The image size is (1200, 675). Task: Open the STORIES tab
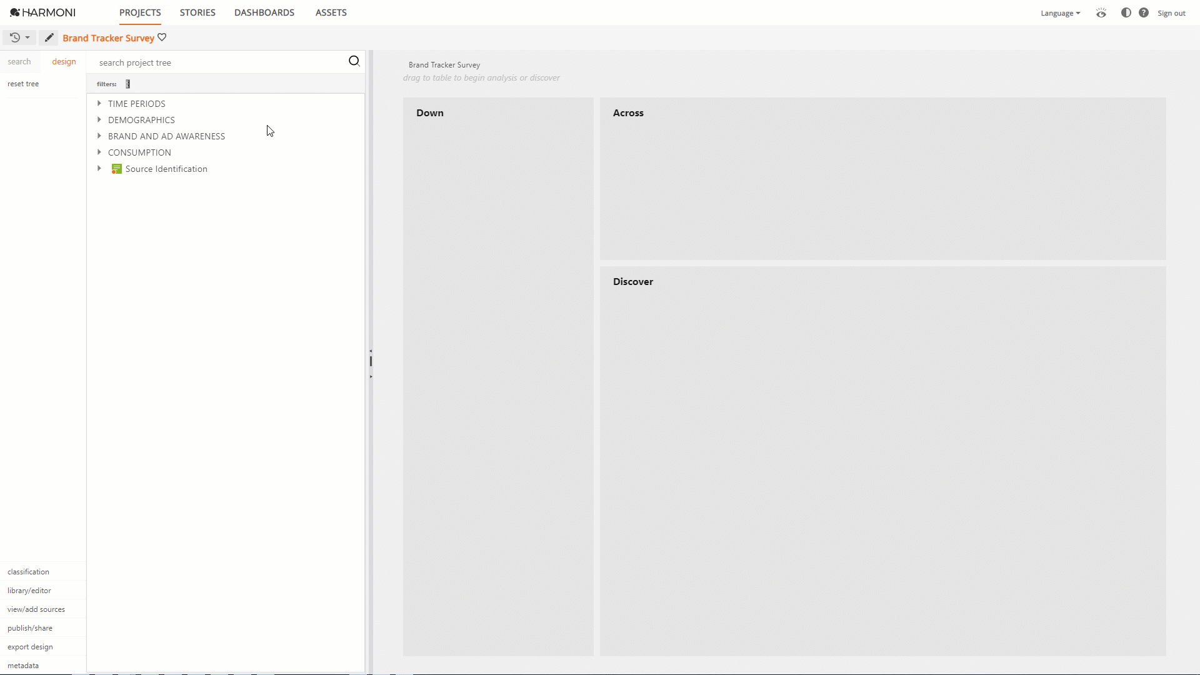pyautogui.click(x=197, y=12)
